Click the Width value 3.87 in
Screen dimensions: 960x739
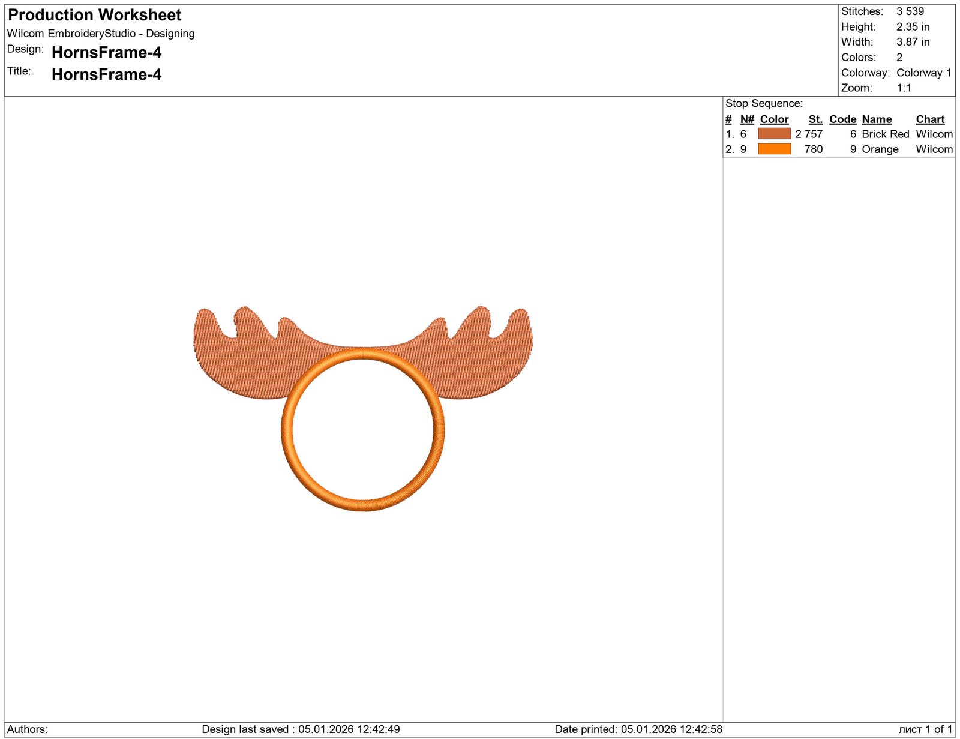tap(913, 42)
